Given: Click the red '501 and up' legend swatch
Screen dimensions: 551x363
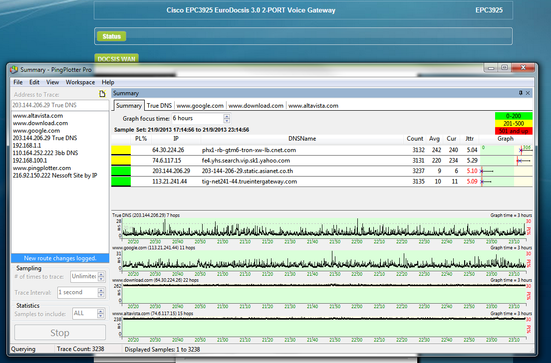Looking at the screenshot, I should point(514,131).
